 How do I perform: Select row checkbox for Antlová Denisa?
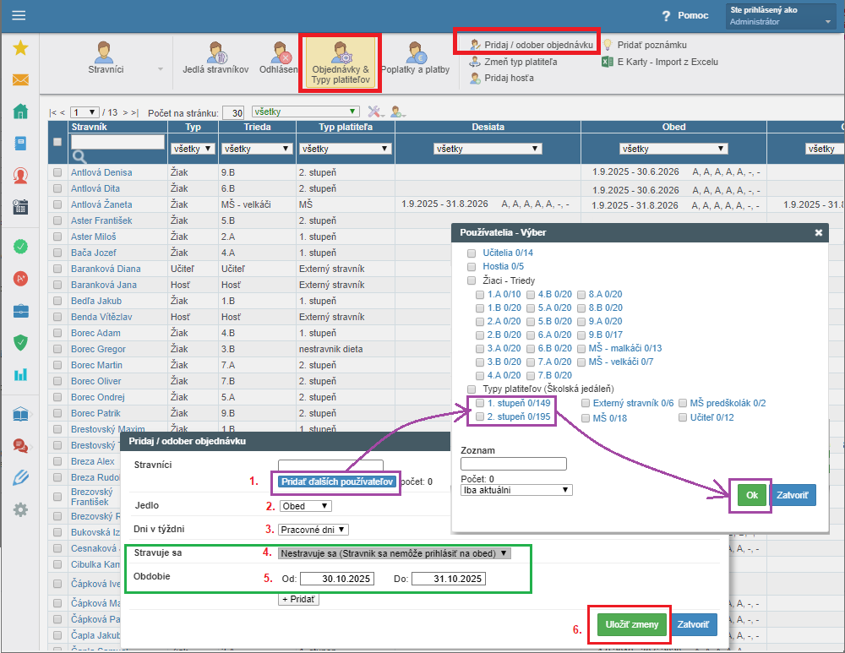pos(57,172)
